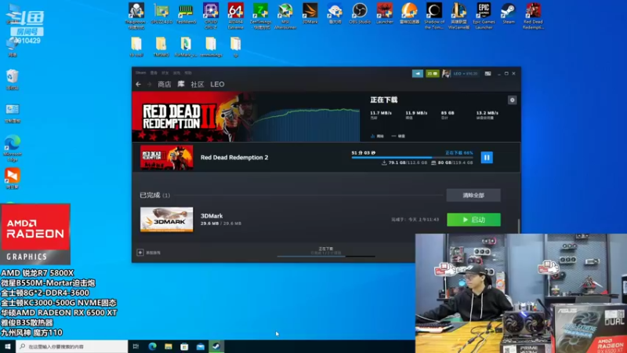The image size is (627, 353).
Task: Go back using Steam's back arrow
Action: 139,84
